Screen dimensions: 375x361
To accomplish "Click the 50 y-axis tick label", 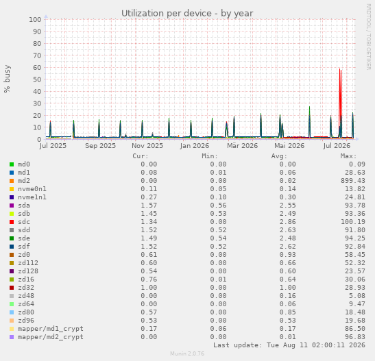I will coord(37,79).
